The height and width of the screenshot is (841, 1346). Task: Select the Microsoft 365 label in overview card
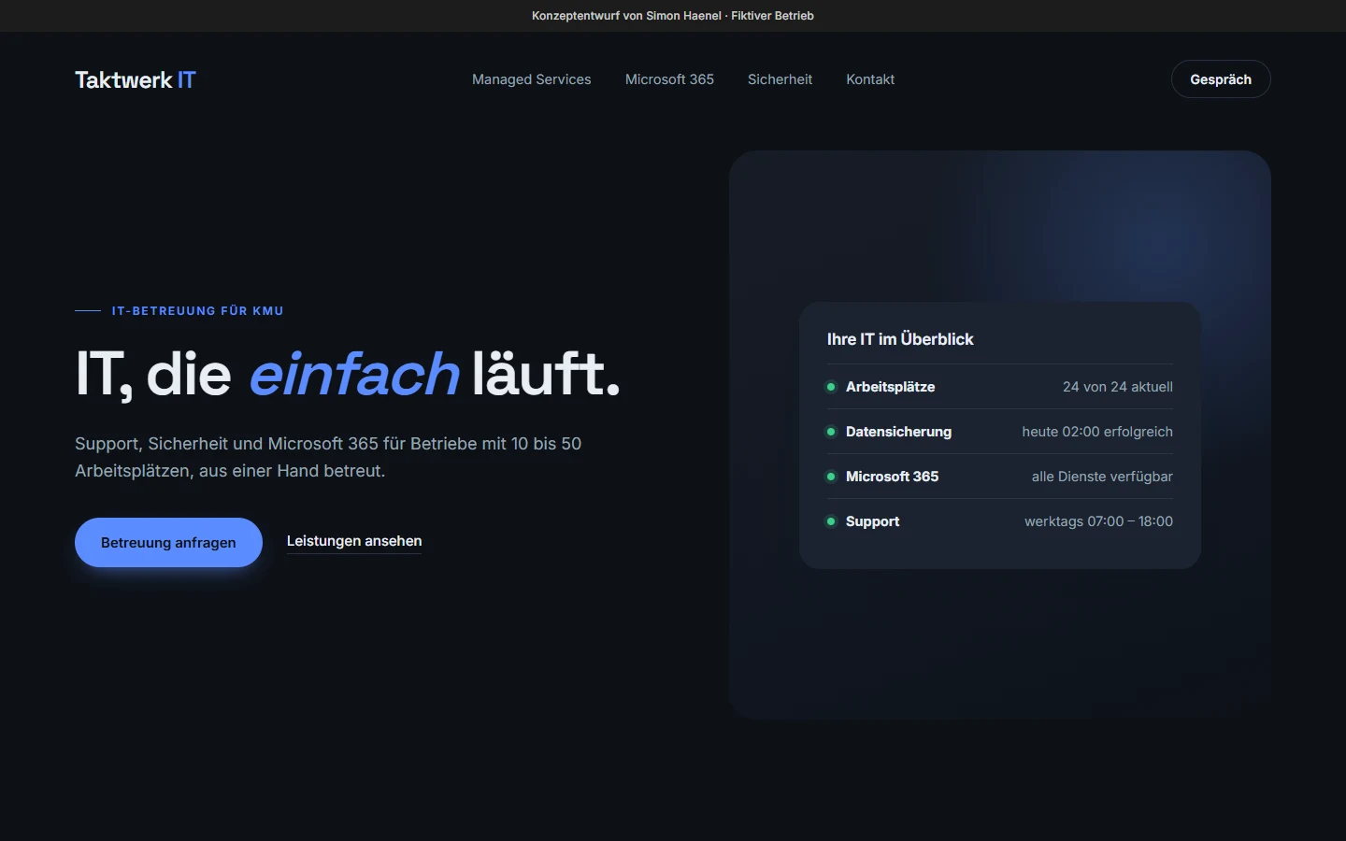pyautogui.click(x=892, y=477)
